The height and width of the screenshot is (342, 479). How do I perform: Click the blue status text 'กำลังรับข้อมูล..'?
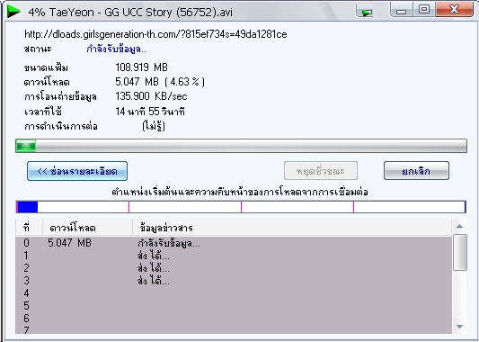pyautogui.click(x=117, y=49)
